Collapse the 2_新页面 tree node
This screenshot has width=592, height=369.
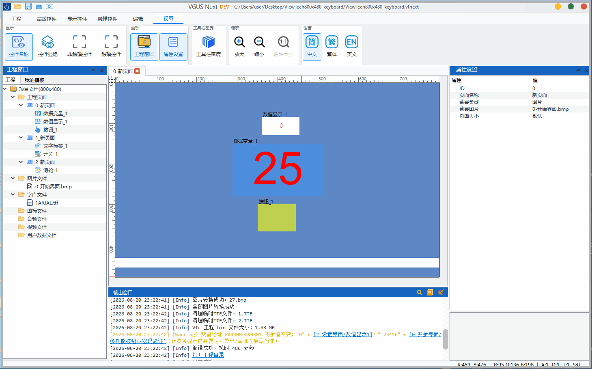click(x=21, y=162)
